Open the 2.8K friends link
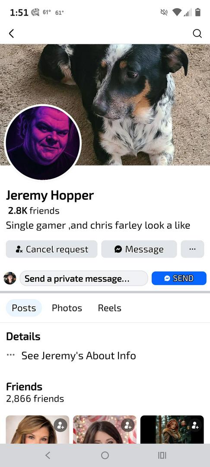This screenshot has height=467, width=210. tap(33, 211)
